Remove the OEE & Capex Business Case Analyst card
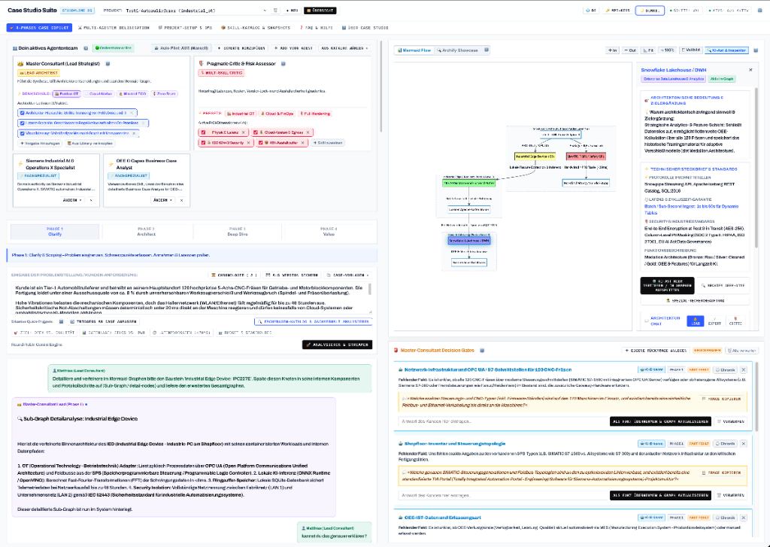 pyautogui.click(x=182, y=201)
